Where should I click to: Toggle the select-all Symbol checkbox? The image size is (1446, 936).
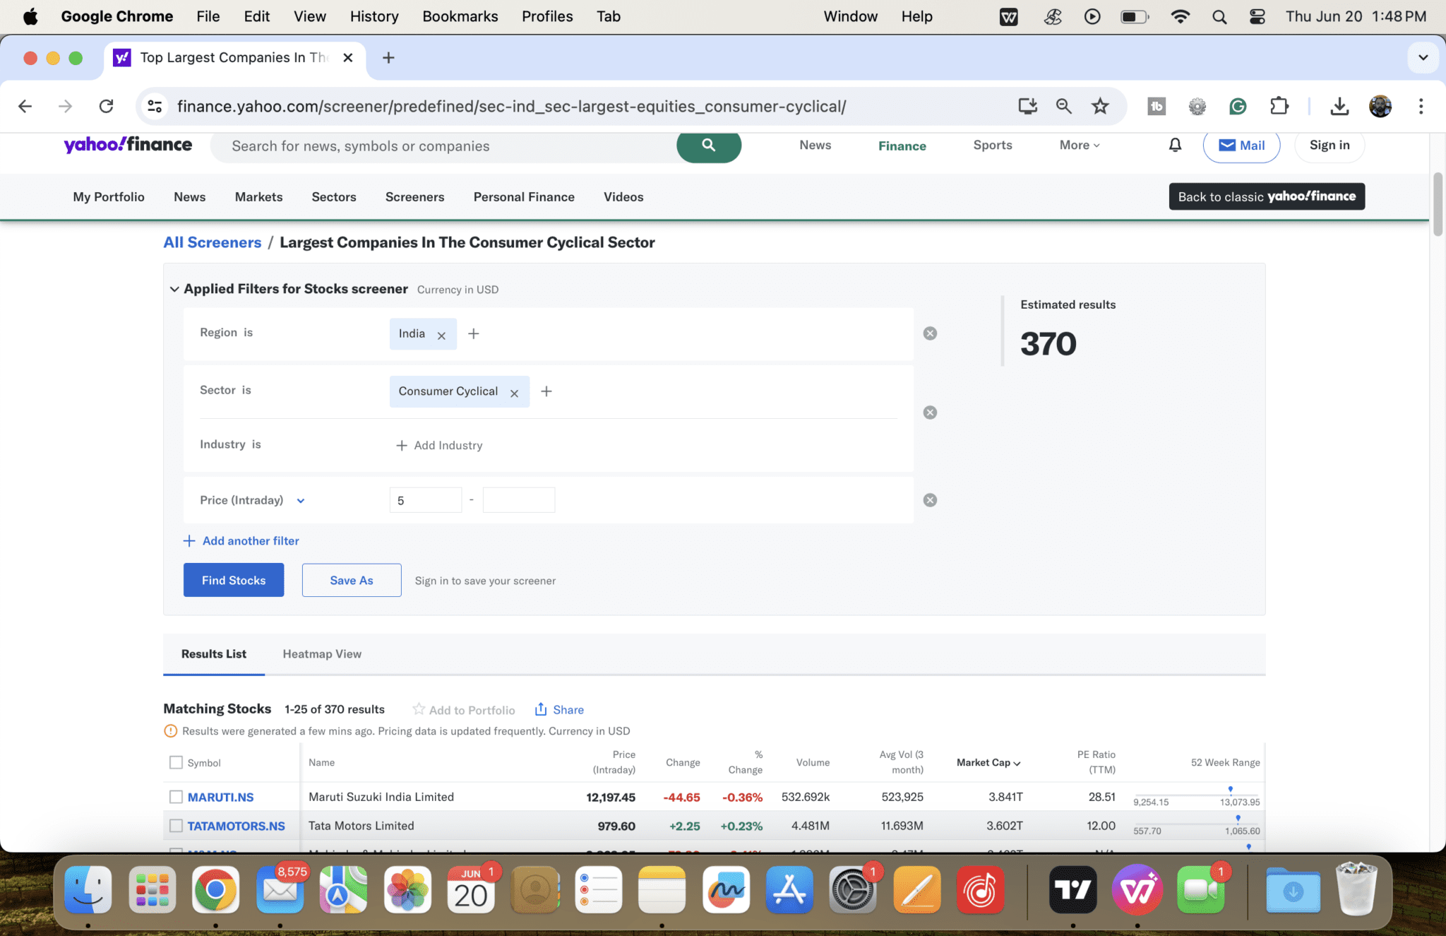pyautogui.click(x=176, y=762)
